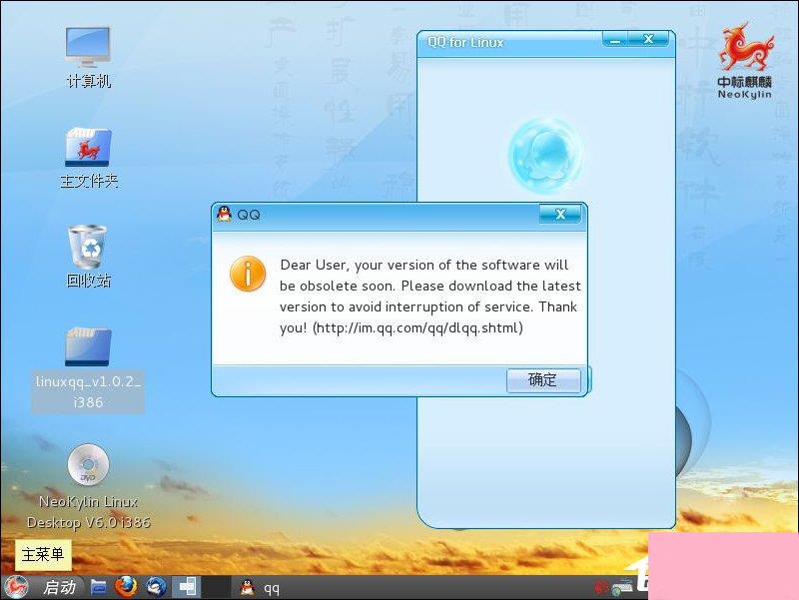Open the 回收站 recycle bin icon
The image size is (799, 600).
pyautogui.click(x=88, y=257)
